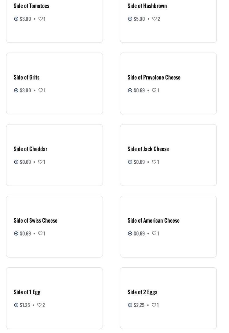This screenshot has width=229, height=333.
Task: View the Side of Swiss Cheese item
Action: pos(35,220)
